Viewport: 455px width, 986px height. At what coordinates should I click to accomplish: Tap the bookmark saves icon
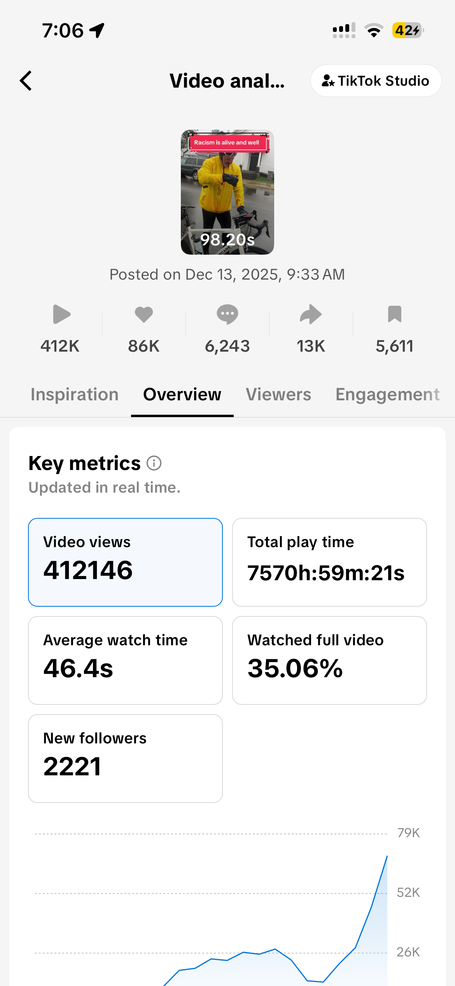tap(394, 314)
